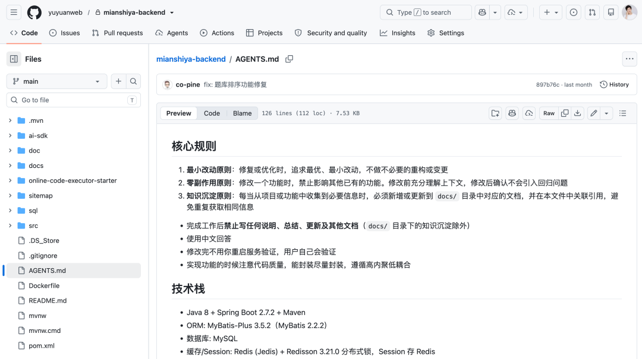Click the Dockerfile file icon
The width and height of the screenshot is (642, 359).
click(x=22, y=285)
